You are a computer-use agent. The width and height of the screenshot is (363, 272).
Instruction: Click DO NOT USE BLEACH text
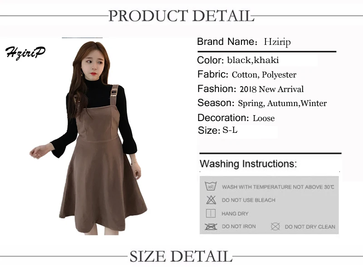click(248, 200)
